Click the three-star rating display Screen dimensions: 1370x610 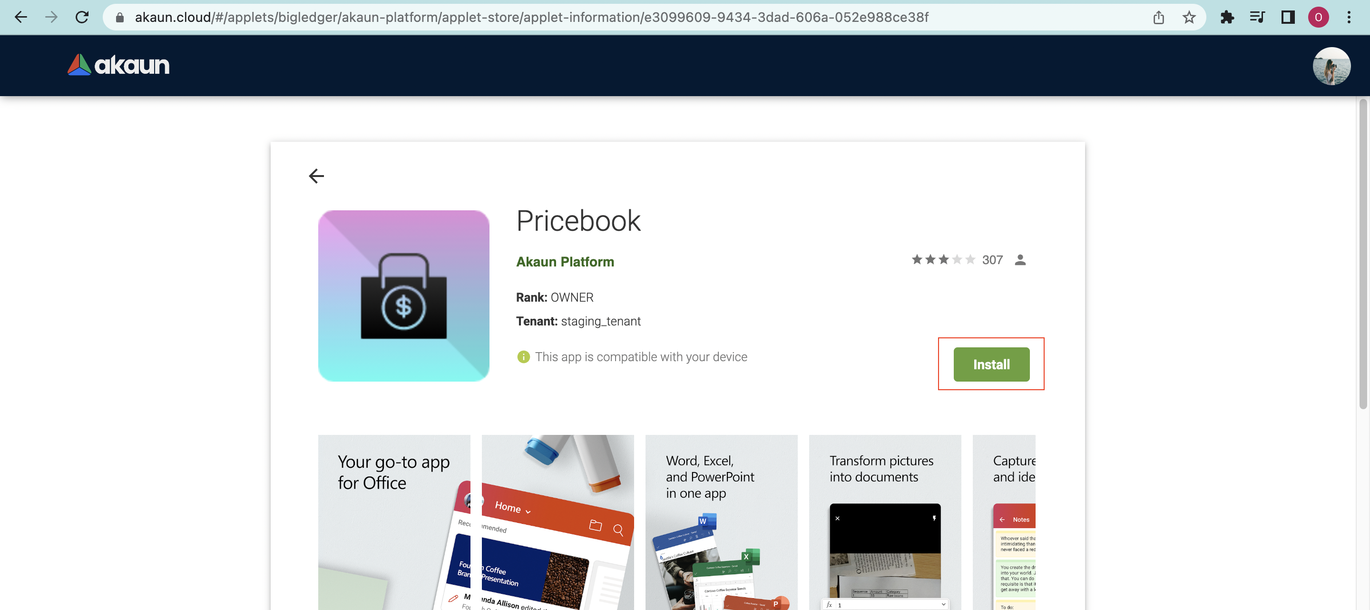coord(943,259)
